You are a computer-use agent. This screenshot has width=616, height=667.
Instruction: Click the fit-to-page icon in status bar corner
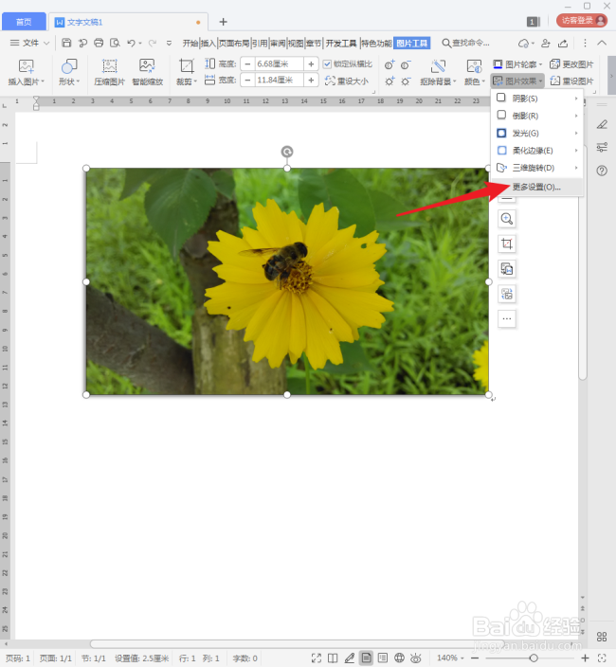602,658
